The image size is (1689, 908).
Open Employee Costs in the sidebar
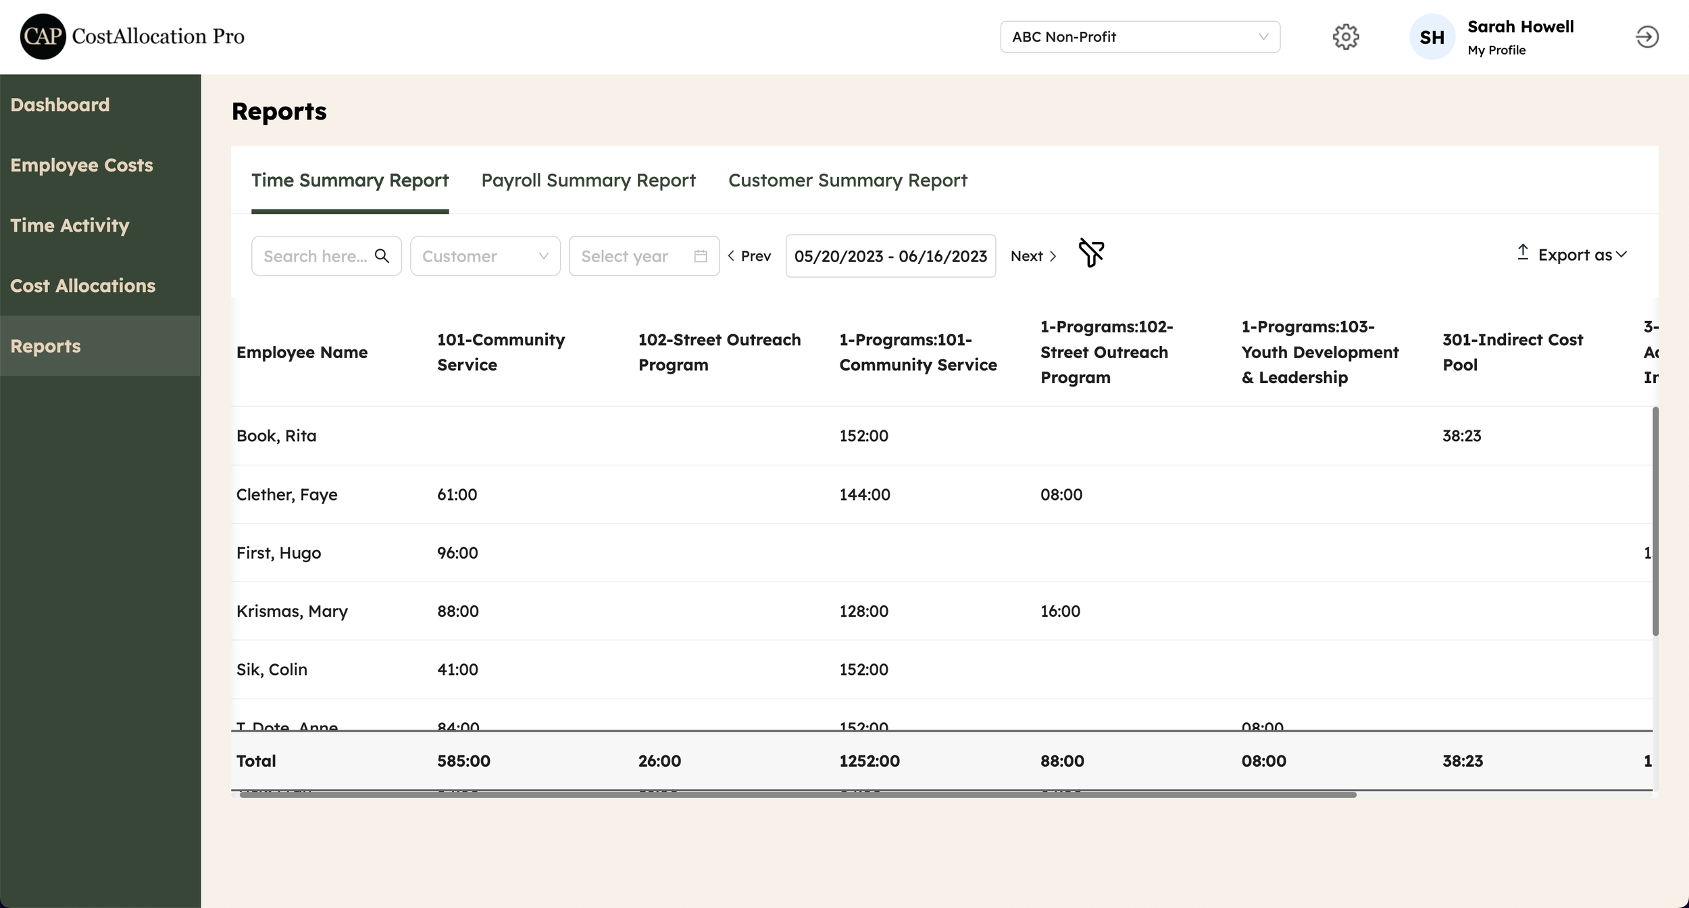point(82,166)
